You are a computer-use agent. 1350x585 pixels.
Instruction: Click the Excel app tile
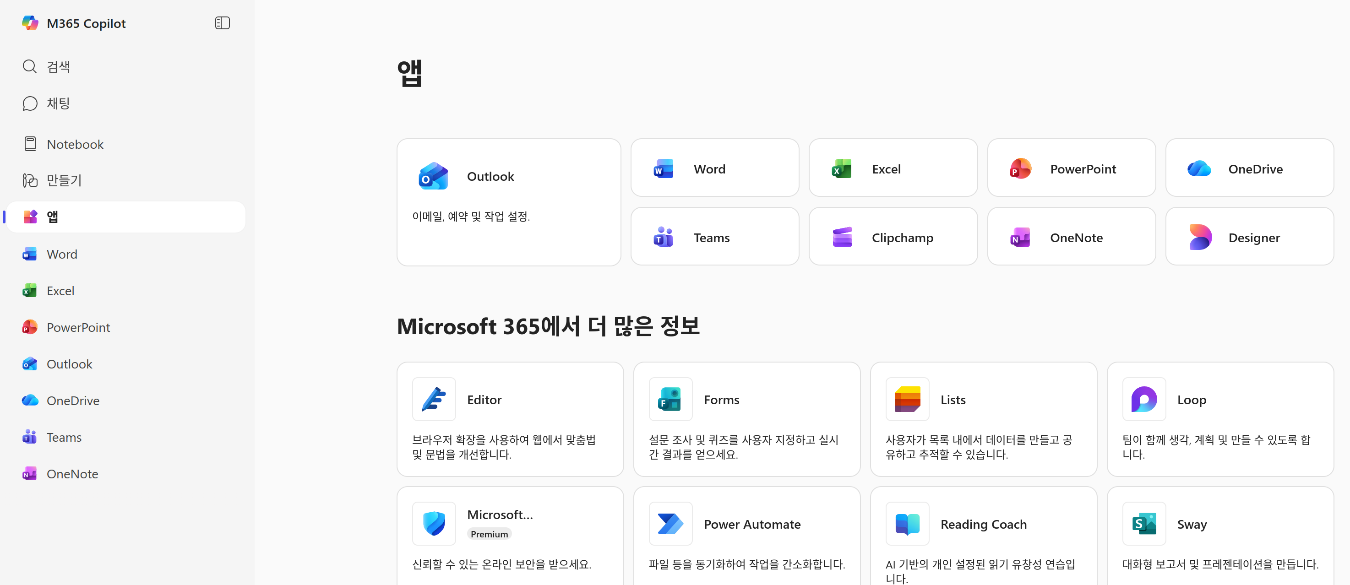893,168
